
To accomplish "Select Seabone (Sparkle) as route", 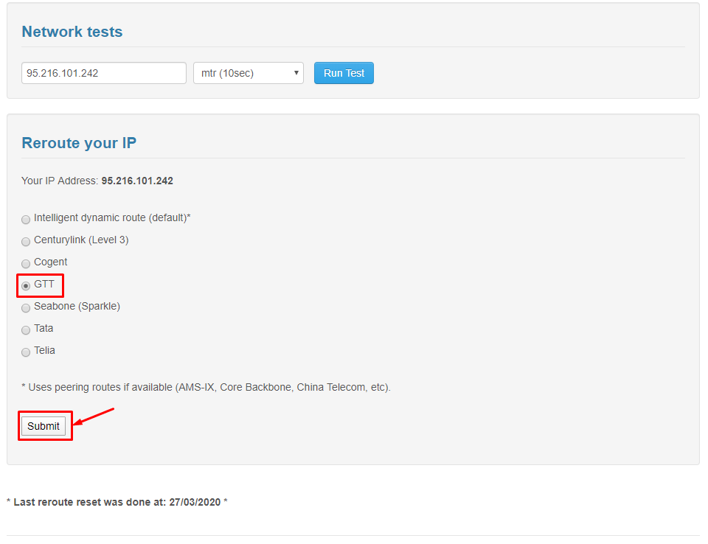I will (x=26, y=307).
